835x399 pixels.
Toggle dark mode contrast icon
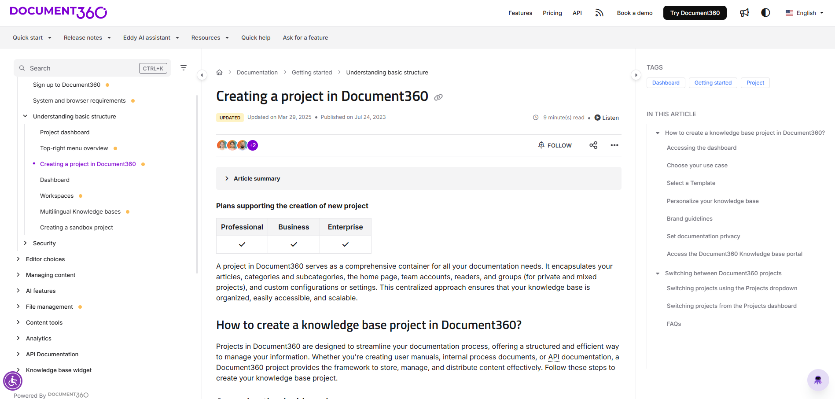765,13
